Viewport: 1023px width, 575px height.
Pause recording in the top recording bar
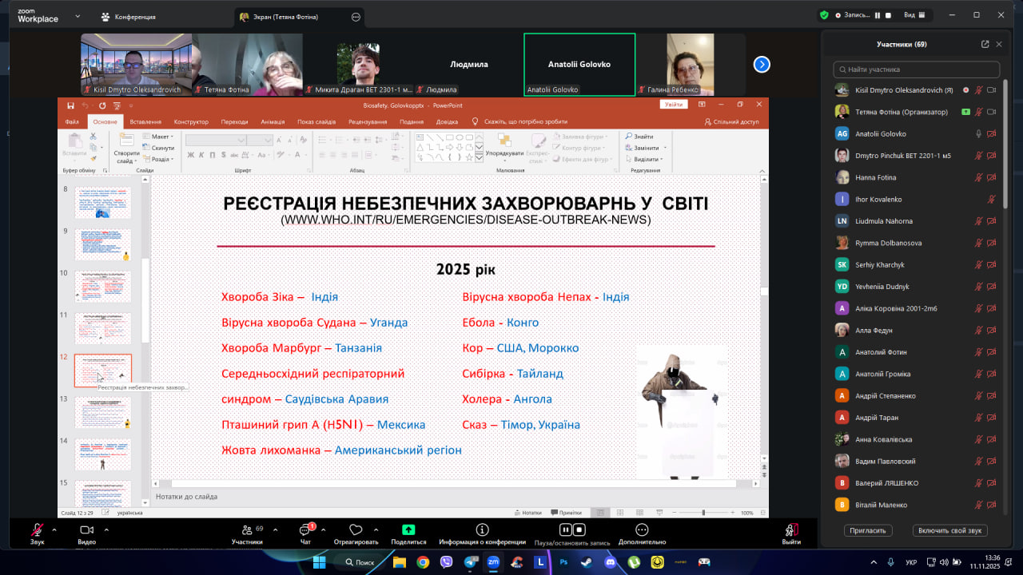pos(877,15)
